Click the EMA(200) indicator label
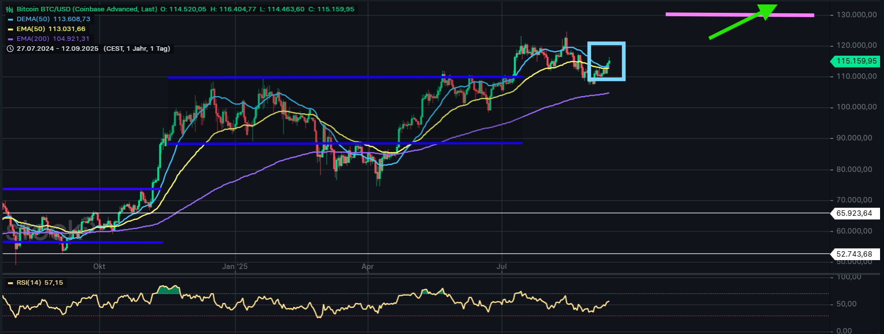Screen dimensions: 884x334 click(33, 39)
